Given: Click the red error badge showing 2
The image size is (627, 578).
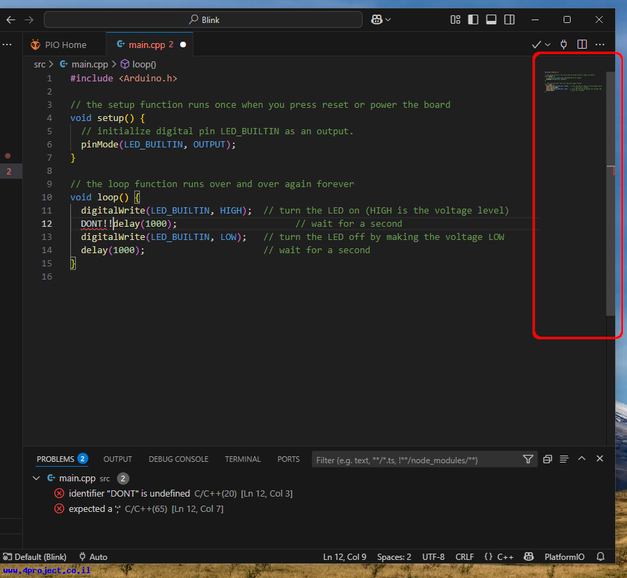Looking at the screenshot, I should (9, 172).
